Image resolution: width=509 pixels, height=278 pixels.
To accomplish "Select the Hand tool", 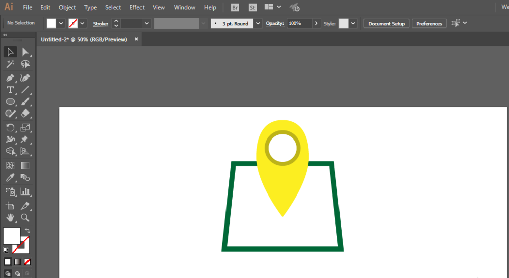I will pos(10,217).
